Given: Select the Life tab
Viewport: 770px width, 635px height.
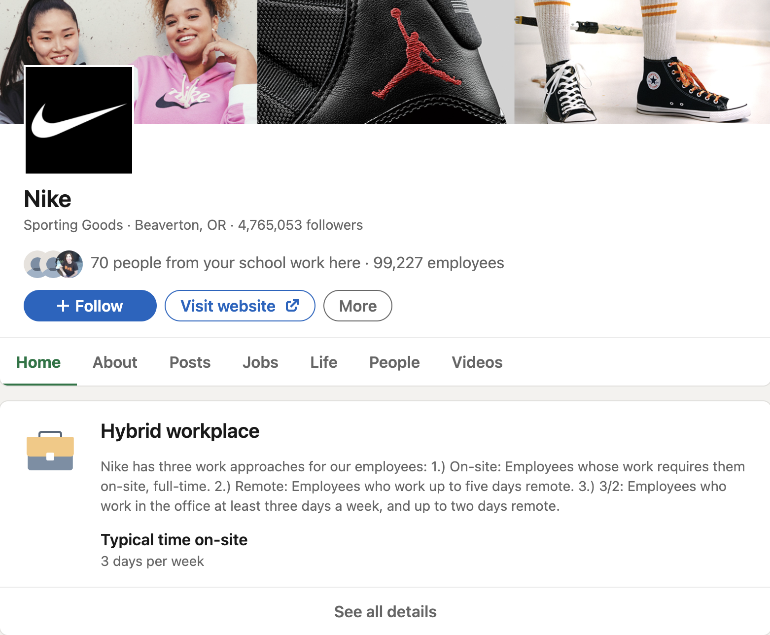Looking at the screenshot, I should click(324, 362).
